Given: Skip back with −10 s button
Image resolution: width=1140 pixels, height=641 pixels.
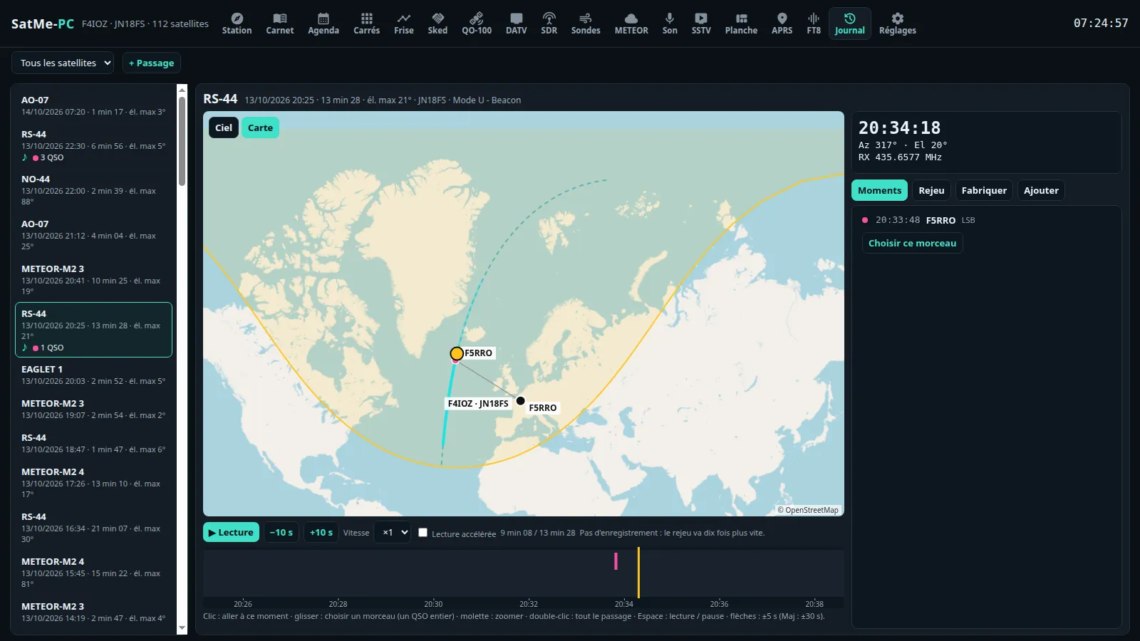Looking at the screenshot, I should click(x=281, y=532).
